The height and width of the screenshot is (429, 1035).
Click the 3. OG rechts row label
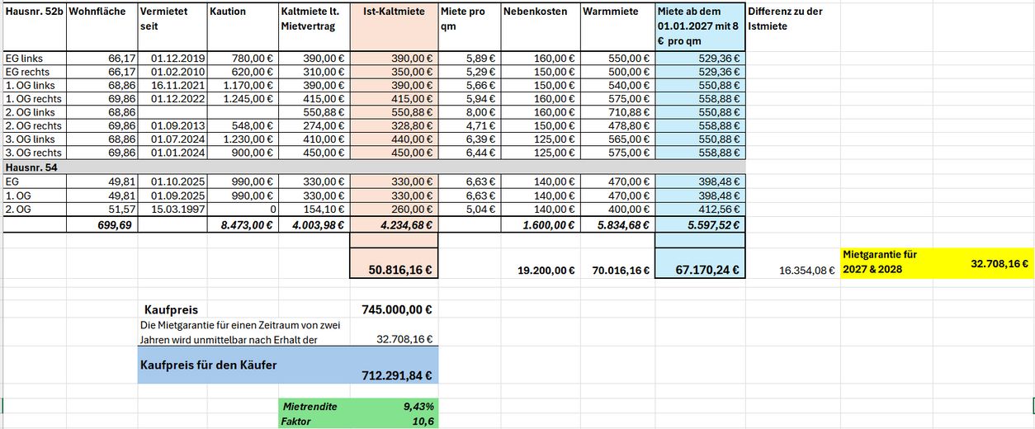coord(35,153)
